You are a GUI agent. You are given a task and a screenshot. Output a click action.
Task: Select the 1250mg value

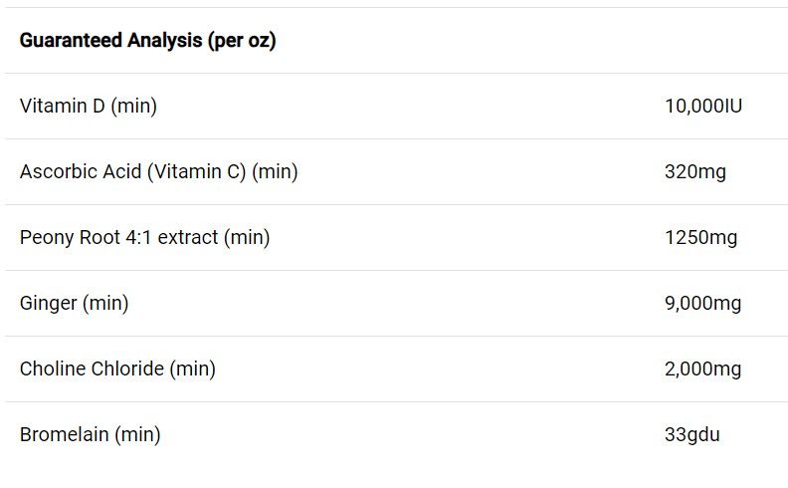(700, 237)
